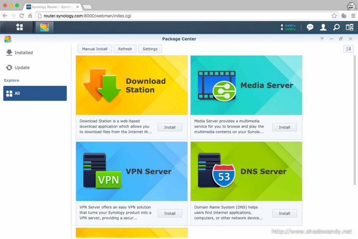The height and width of the screenshot is (239, 358).
Task: Open Package Center Settings
Action: point(150,49)
